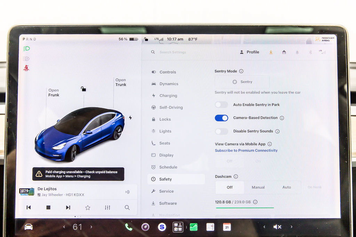The width and height of the screenshot is (356, 237).
Task: Open the Bluetooth settings icon
Action: point(310,52)
